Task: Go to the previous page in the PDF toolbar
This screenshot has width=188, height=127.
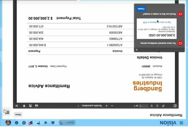Action: coord(157,106)
